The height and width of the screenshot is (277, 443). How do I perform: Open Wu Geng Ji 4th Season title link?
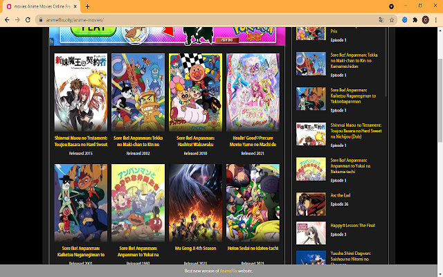click(x=195, y=248)
